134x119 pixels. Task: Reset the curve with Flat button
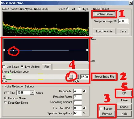[x=47, y=67]
